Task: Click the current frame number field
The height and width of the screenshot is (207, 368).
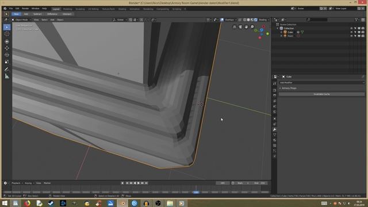Action: [223, 183]
